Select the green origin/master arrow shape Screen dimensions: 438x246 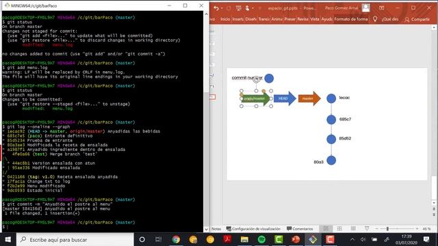[255, 98]
